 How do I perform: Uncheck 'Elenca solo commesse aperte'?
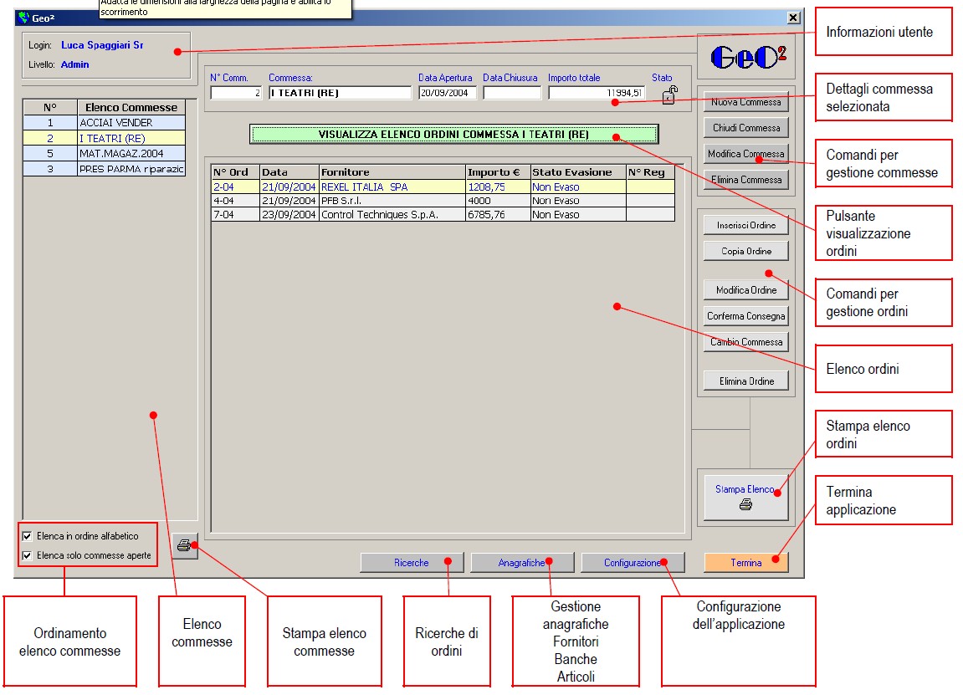[28, 555]
